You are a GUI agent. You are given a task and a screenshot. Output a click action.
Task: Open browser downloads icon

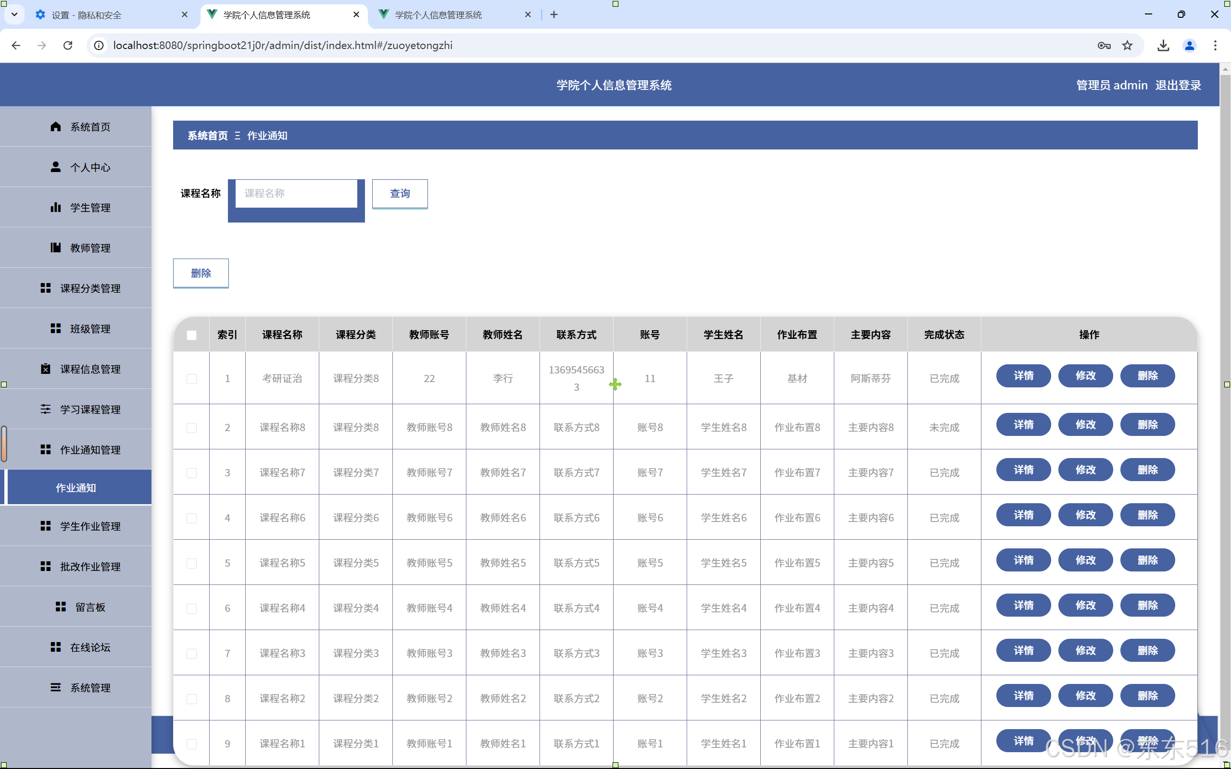coord(1163,45)
